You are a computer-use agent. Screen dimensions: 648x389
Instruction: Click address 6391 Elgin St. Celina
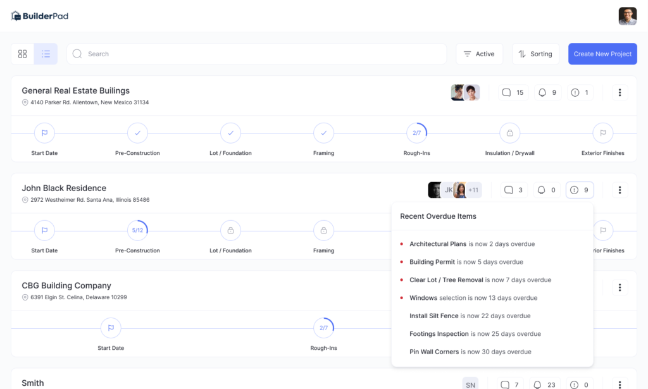click(x=78, y=297)
